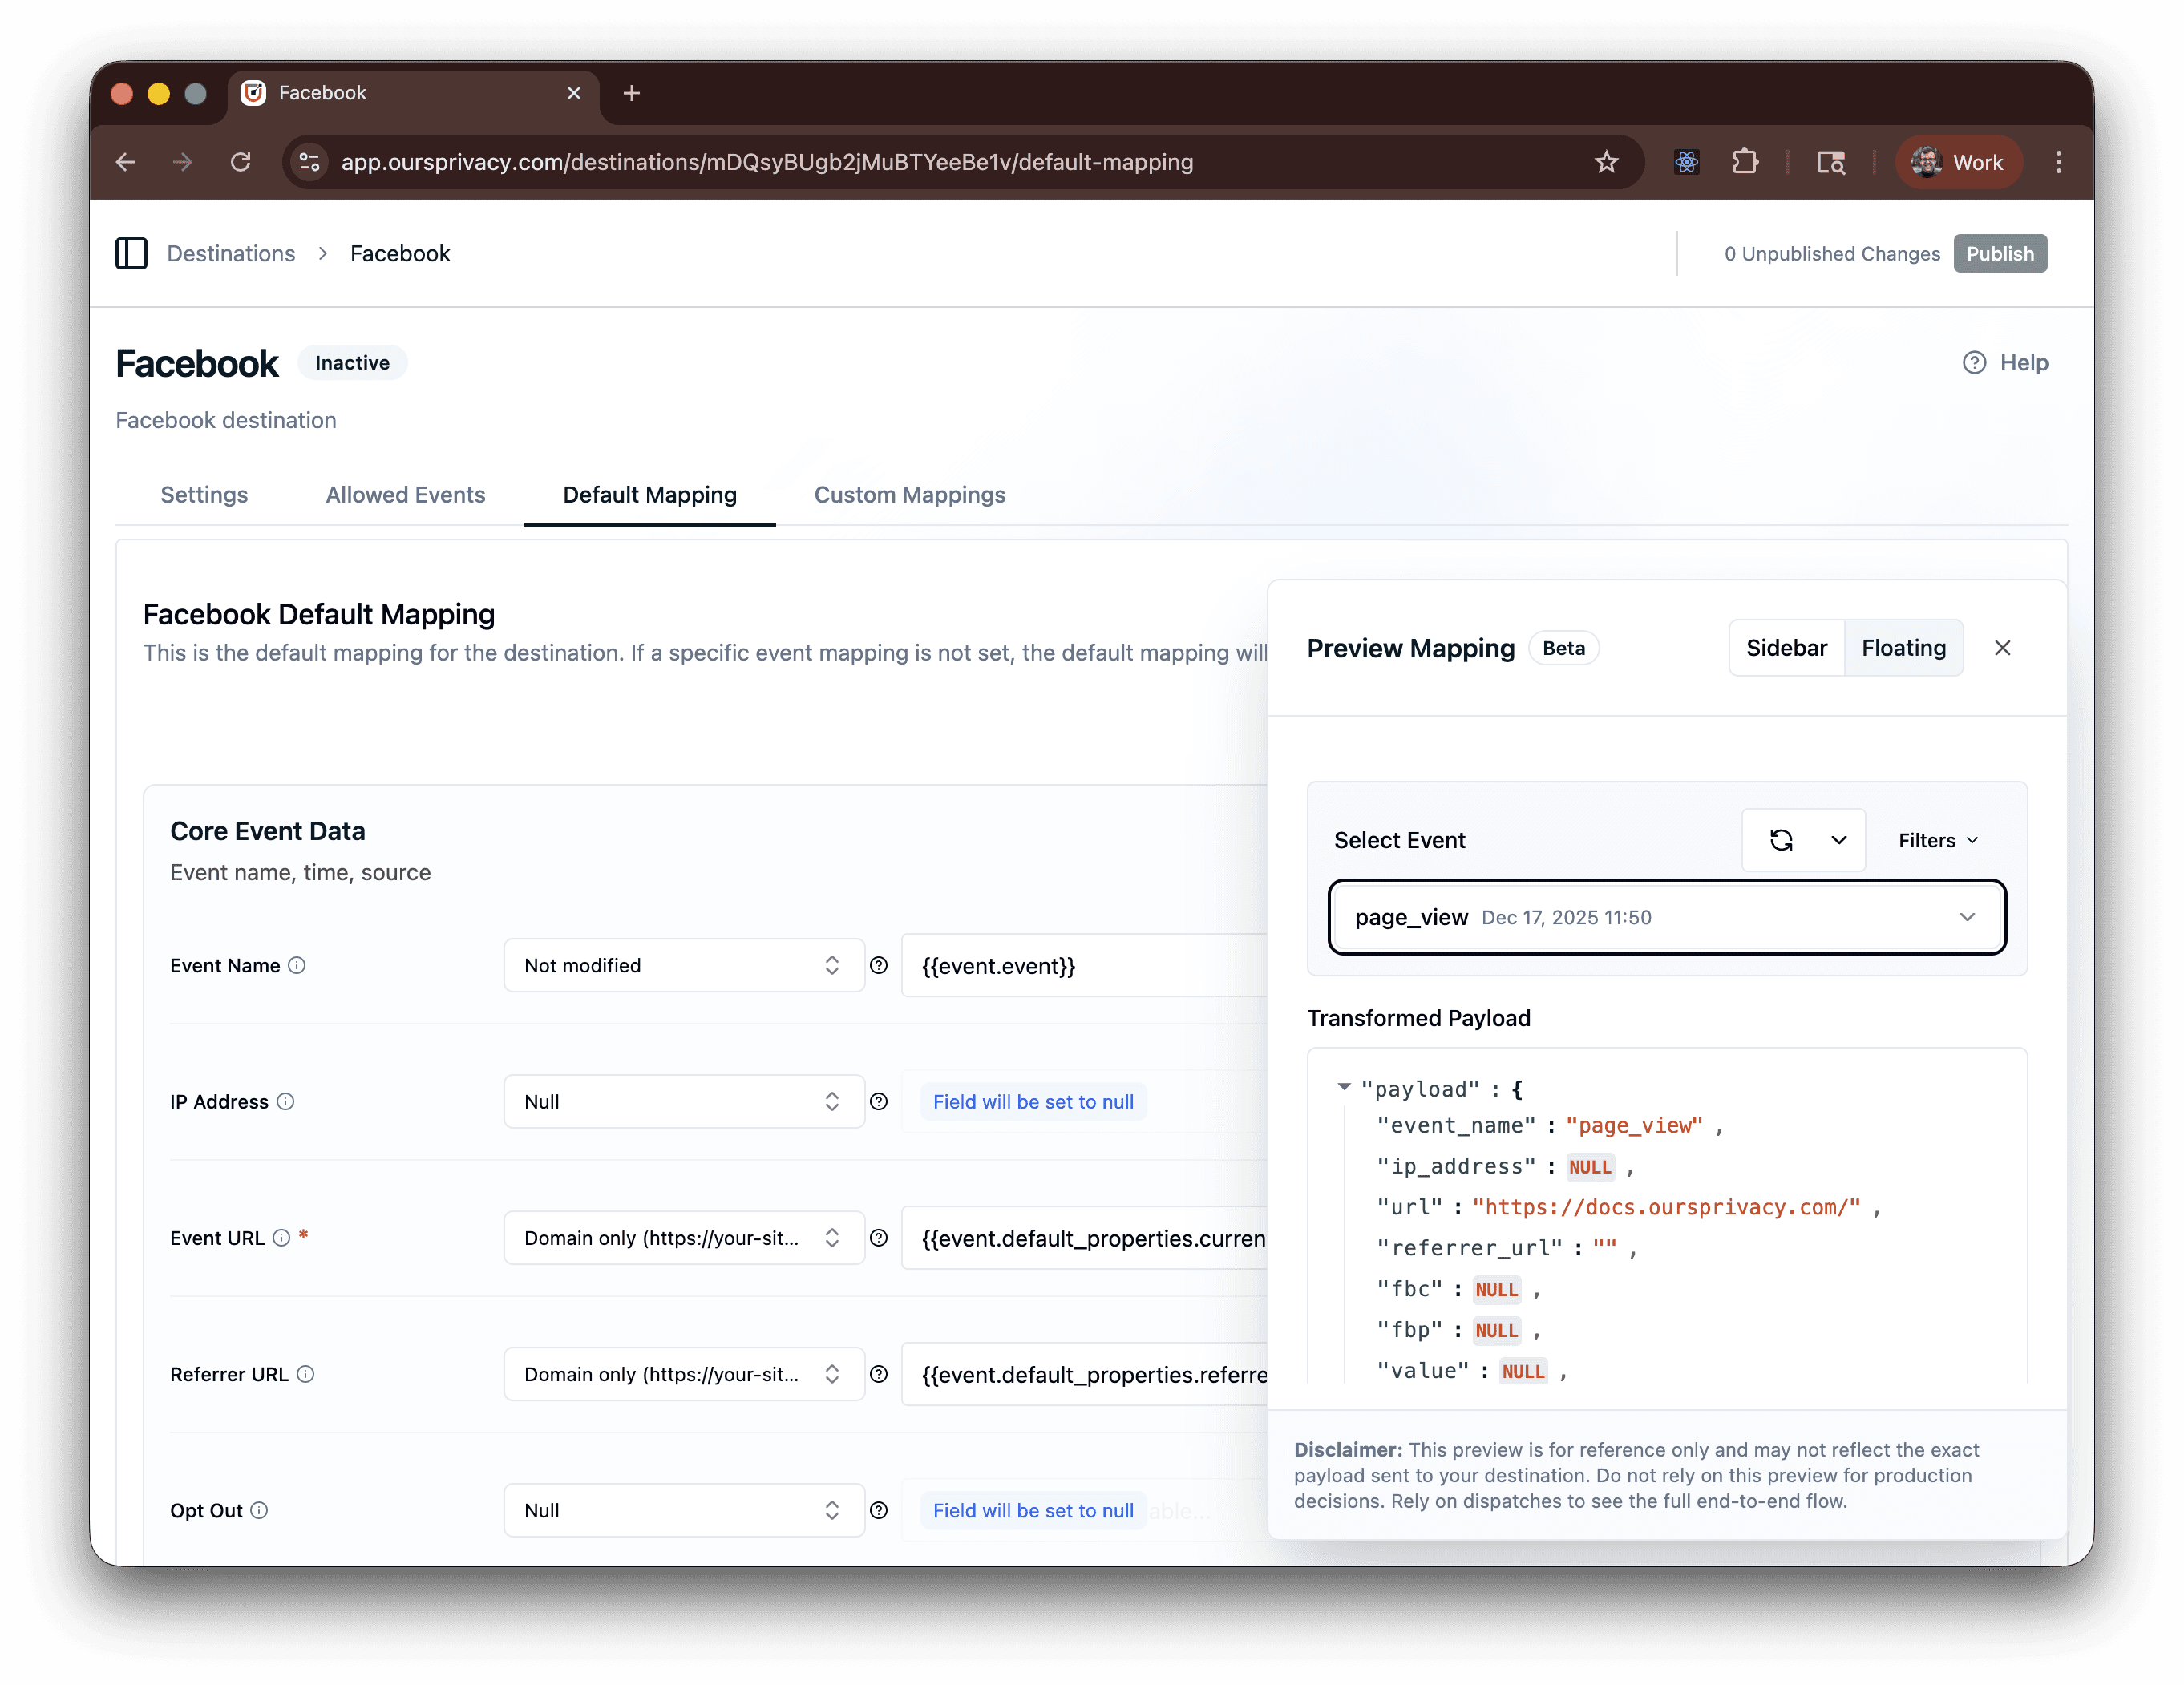The width and height of the screenshot is (2184, 1685).
Task: Open browser extensions puzzle icon
Action: pyautogui.click(x=1745, y=162)
